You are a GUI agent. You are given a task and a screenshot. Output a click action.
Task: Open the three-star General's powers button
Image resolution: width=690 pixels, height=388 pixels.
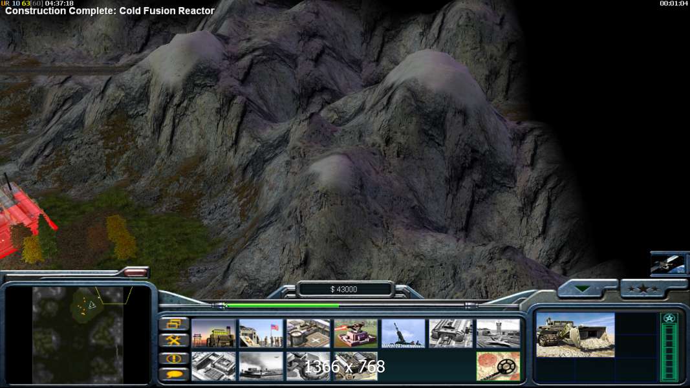(643, 289)
